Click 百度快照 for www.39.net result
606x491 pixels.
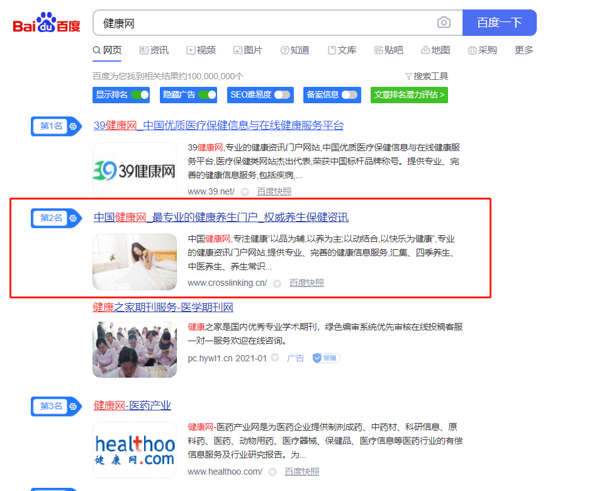274,192
